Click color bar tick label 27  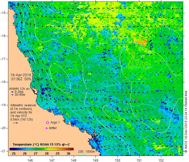coord(36,154)
